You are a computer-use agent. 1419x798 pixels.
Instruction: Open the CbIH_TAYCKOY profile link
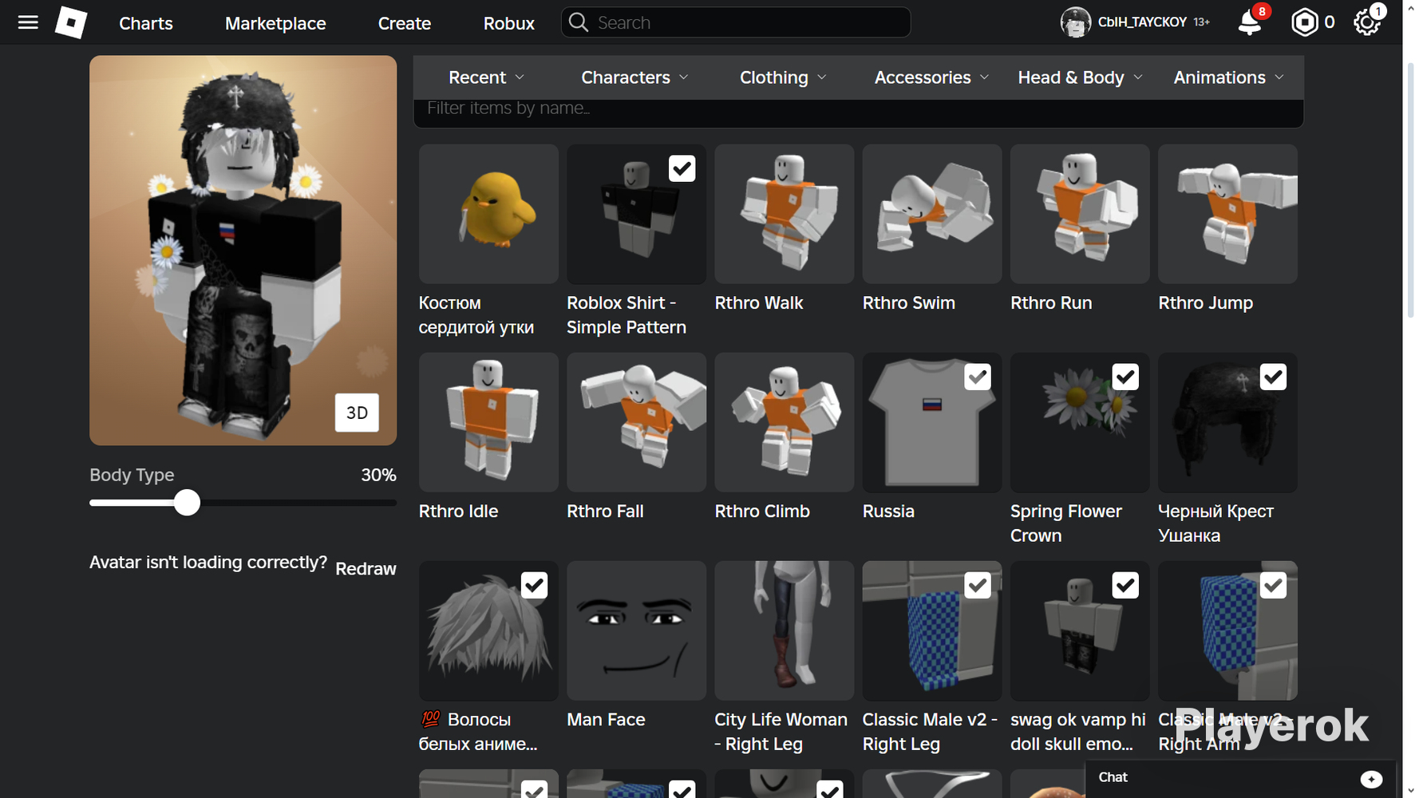click(x=1142, y=22)
